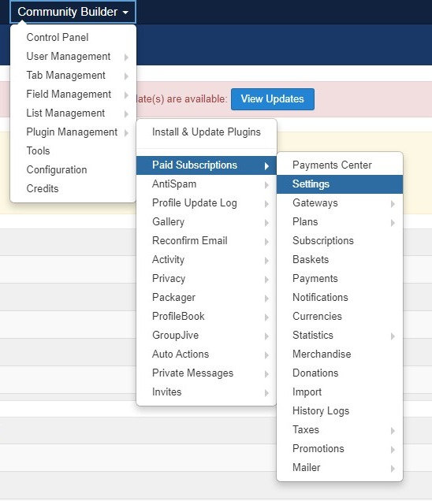Open Paid Subscriptions Settings

point(340,184)
